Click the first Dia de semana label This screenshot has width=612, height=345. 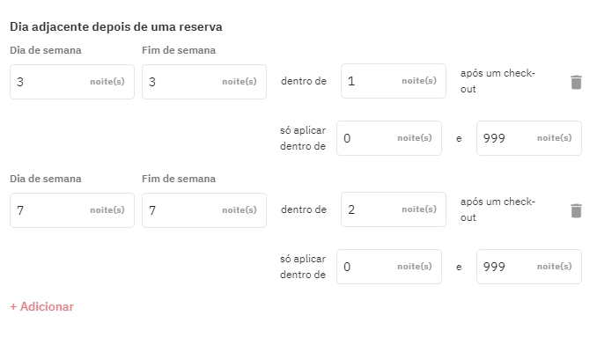tap(46, 50)
